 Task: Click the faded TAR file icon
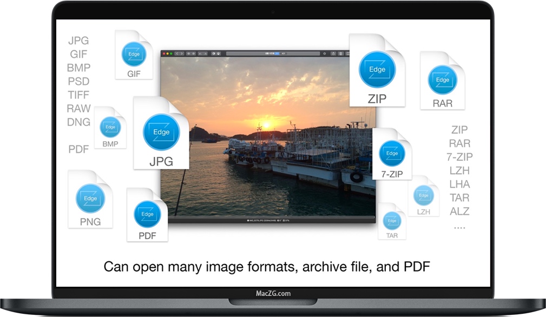click(392, 221)
